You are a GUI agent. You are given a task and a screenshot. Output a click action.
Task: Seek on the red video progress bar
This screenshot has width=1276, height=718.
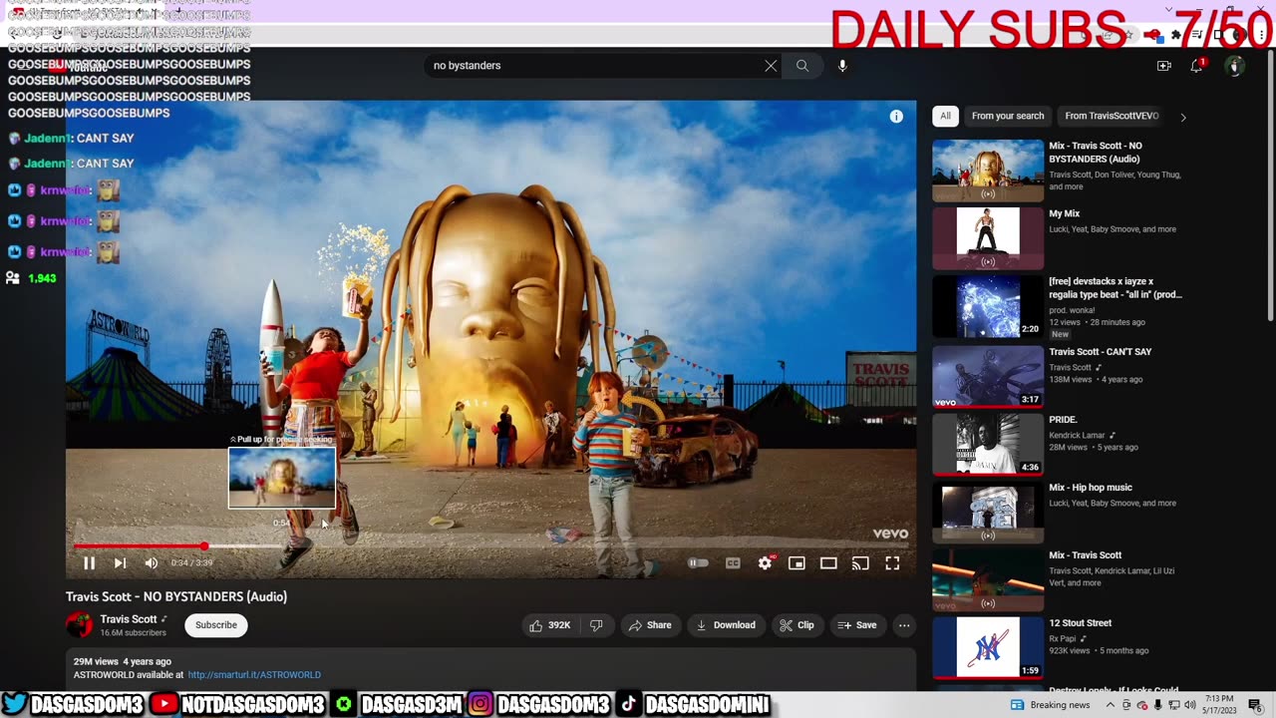[490, 546]
